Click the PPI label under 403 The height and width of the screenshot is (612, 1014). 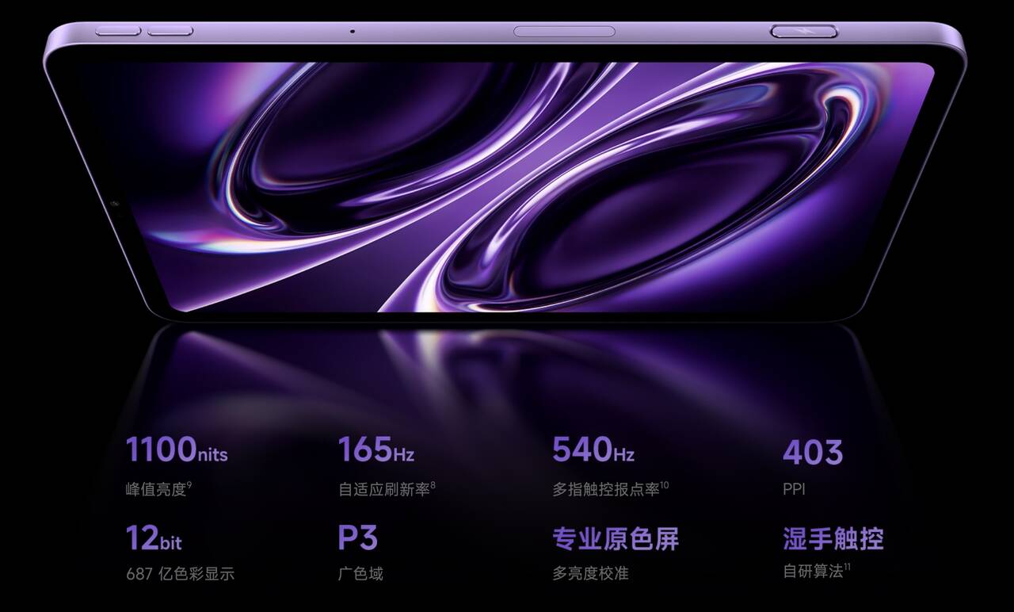pos(794,489)
